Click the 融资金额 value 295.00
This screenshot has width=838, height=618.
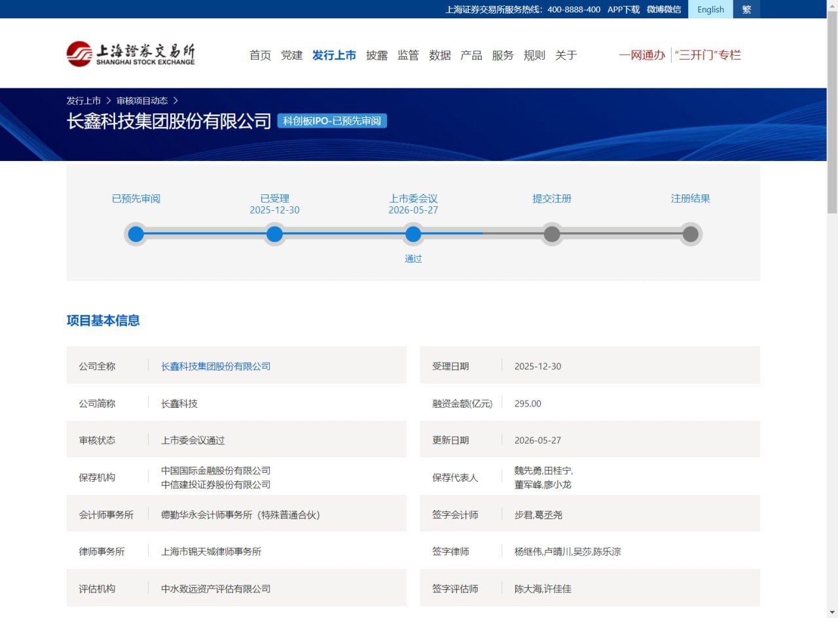528,403
